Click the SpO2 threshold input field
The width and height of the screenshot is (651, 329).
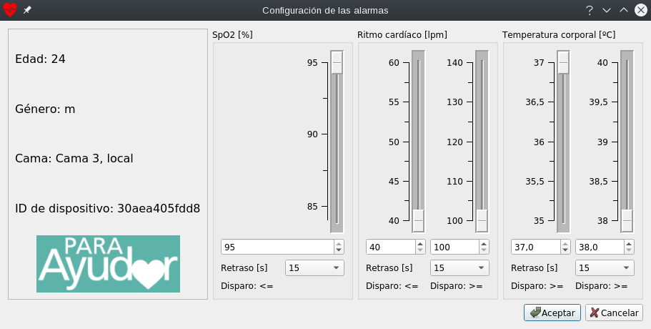277,247
